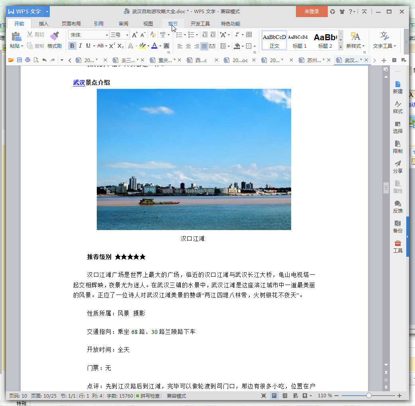Switch to the 插入 ribbon tab
The height and width of the screenshot is (406, 415).
[x=44, y=24]
